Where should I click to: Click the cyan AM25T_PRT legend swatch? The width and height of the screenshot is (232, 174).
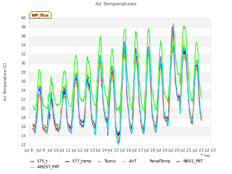point(32,167)
